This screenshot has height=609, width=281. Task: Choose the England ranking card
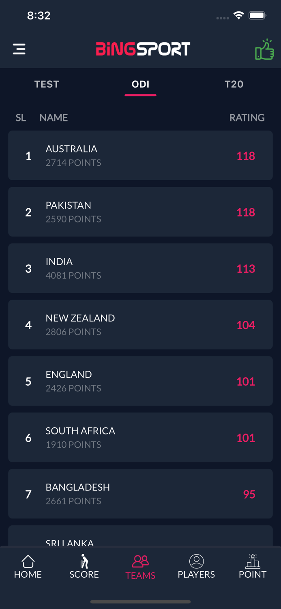140,381
